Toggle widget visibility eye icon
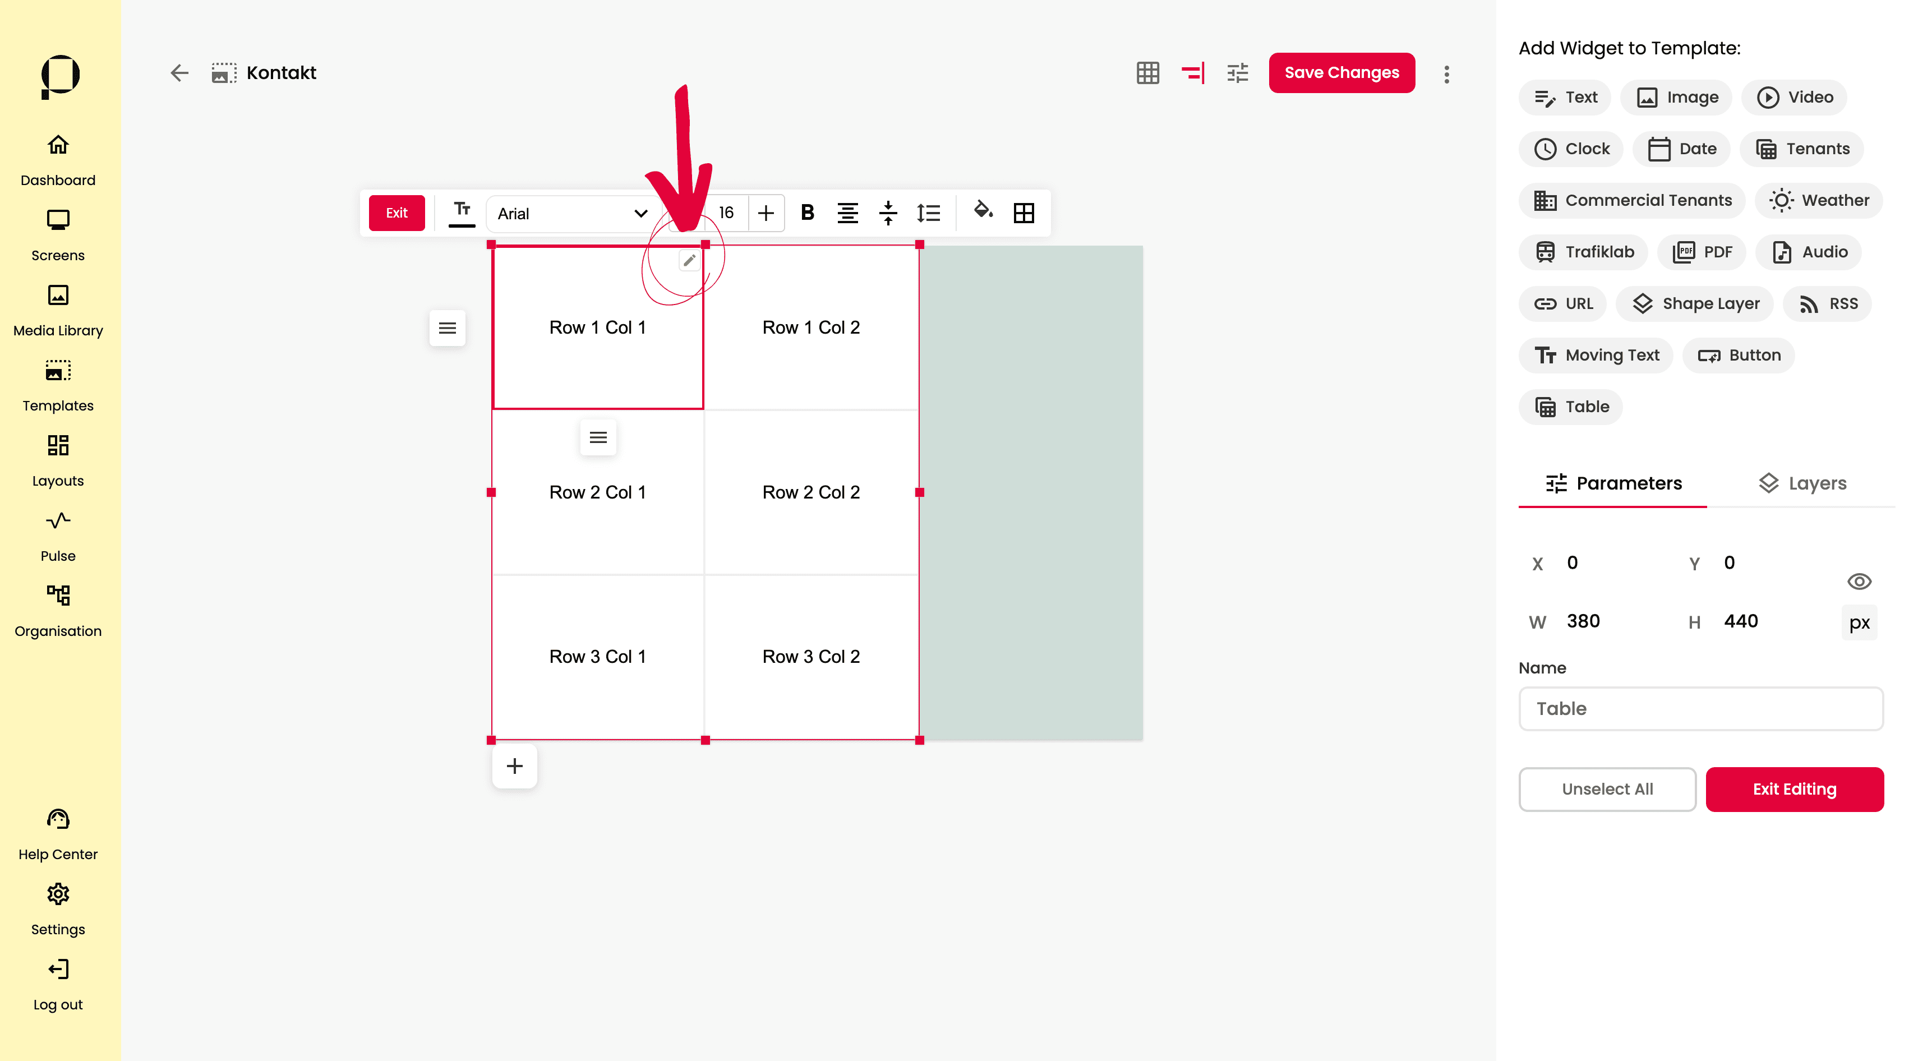 click(1859, 582)
